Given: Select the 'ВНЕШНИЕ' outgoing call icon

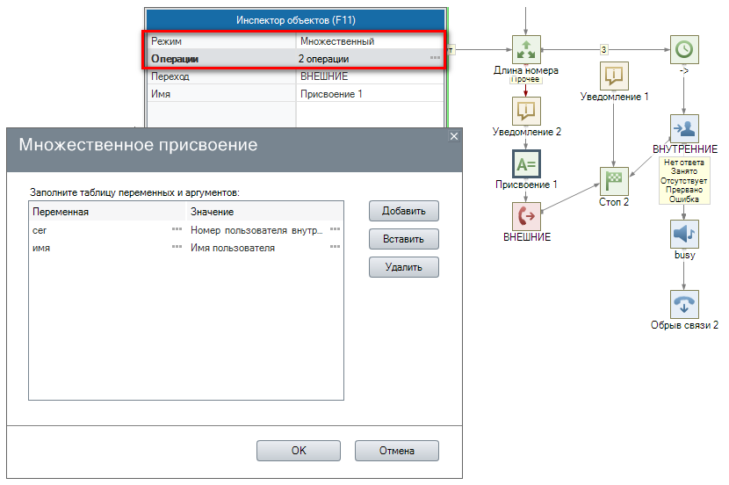Looking at the screenshot, I should click(x=526, y=216).
